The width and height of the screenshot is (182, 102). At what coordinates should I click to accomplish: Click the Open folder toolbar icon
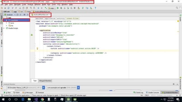[x=2, y=8]
